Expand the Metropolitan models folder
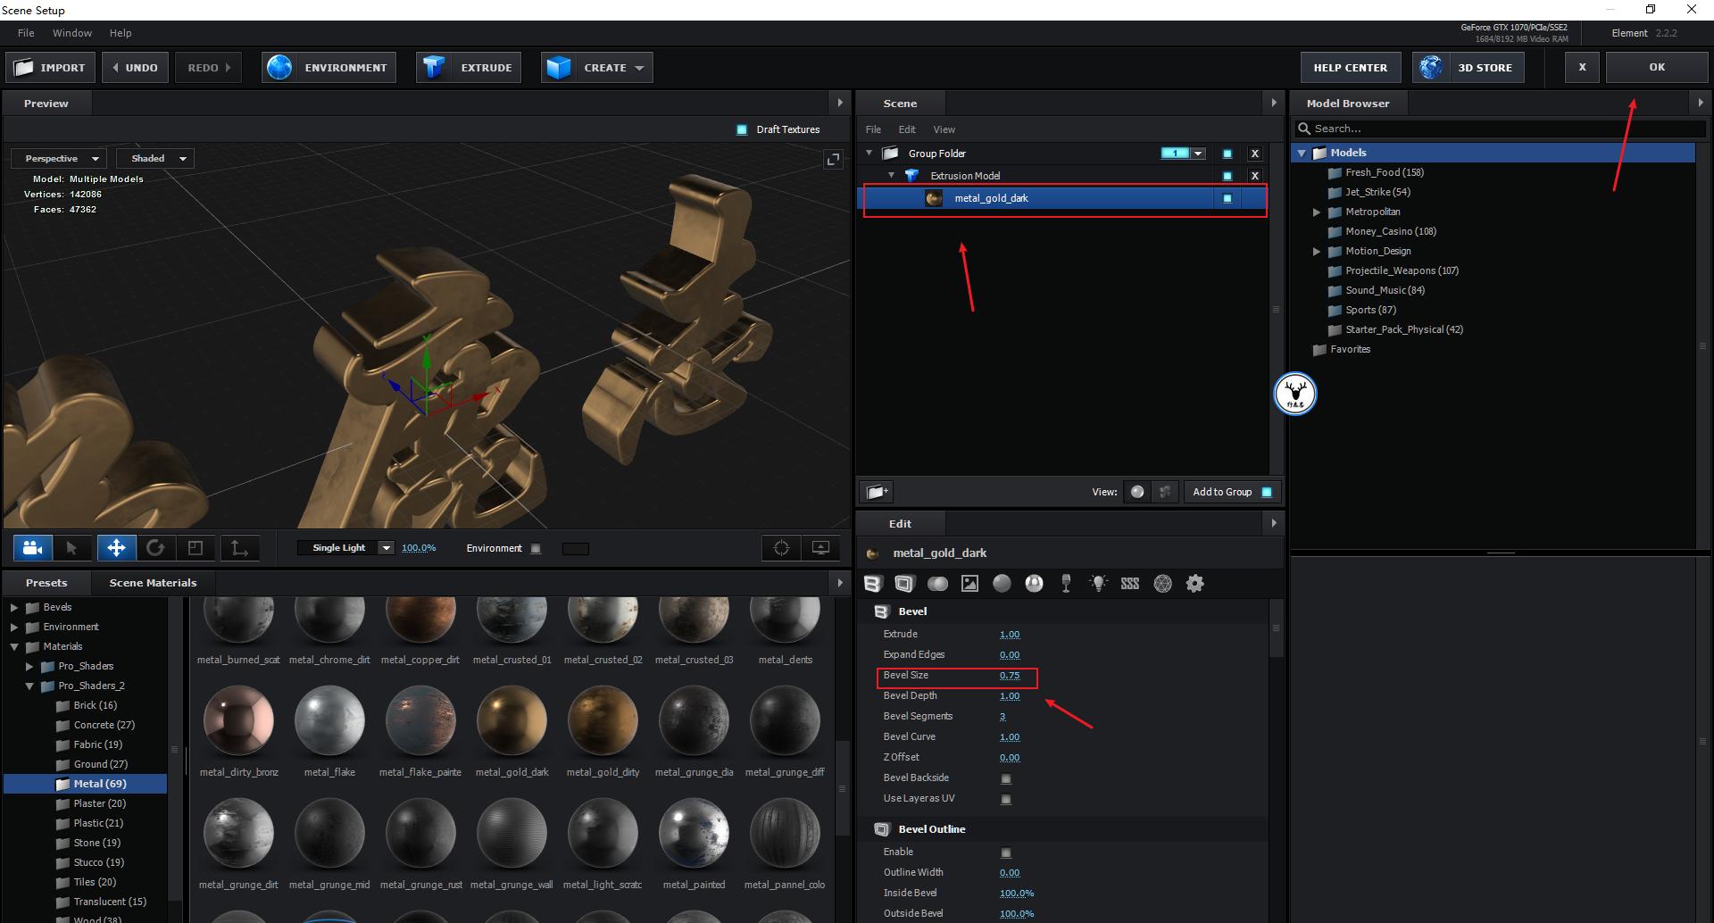The width and height of the screenshot is (1714, 923). pyautogui.click(x=1316, y=212)
